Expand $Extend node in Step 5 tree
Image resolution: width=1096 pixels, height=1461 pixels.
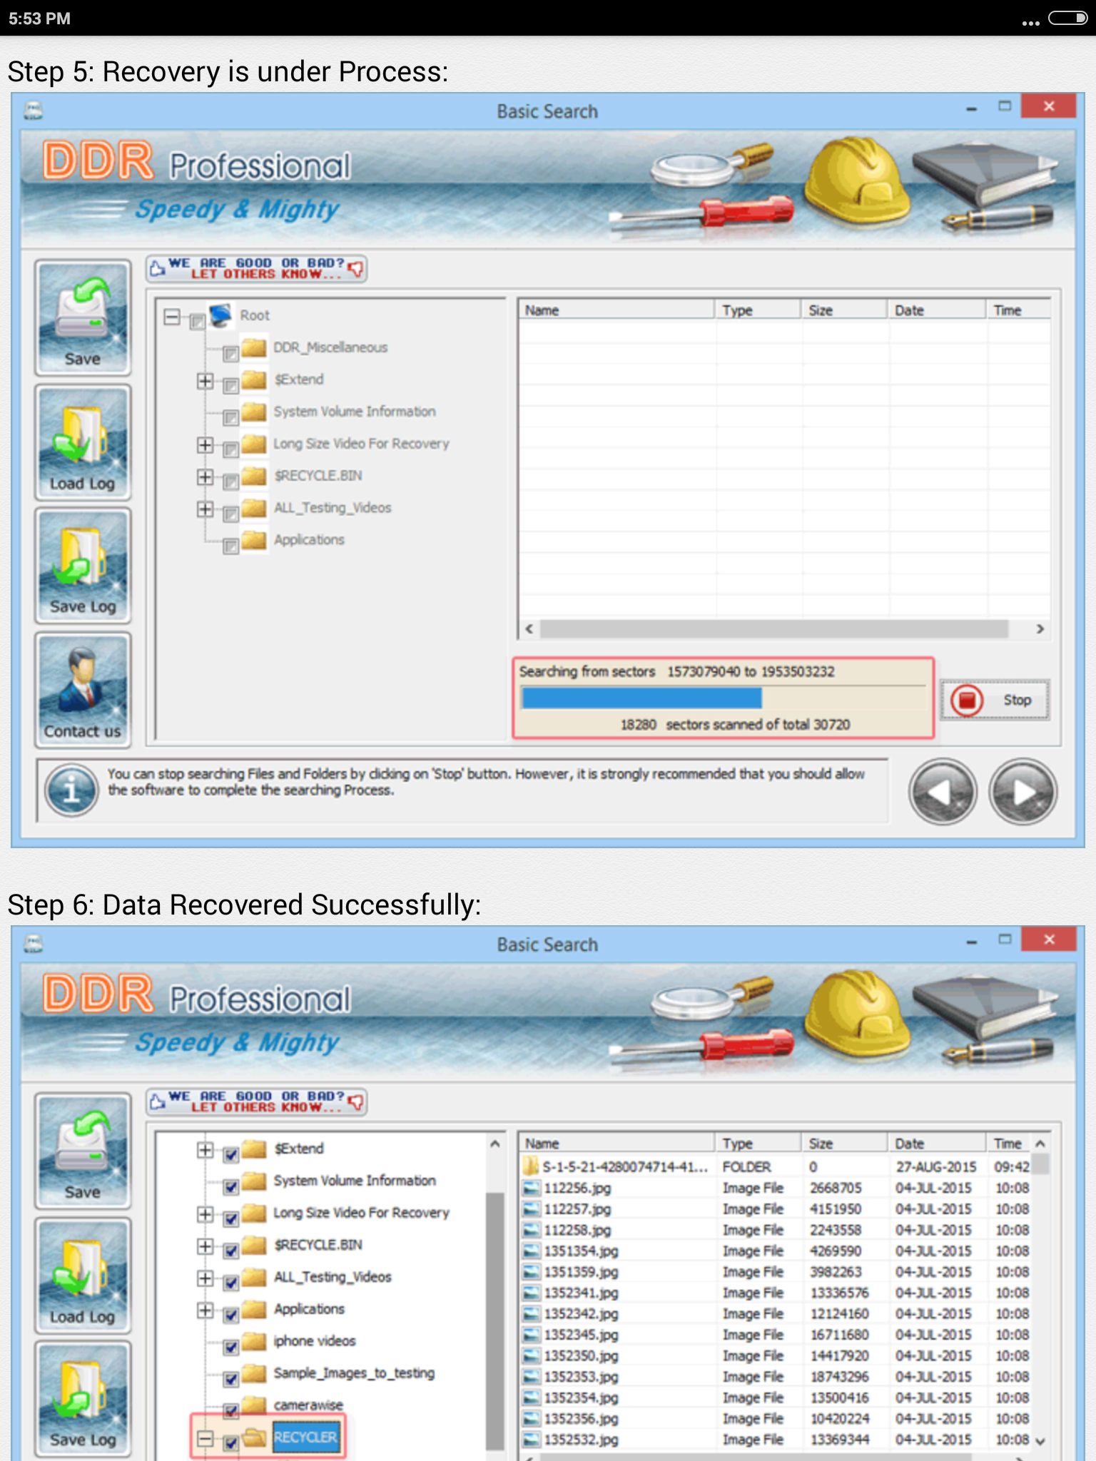[x=205, y=380]
